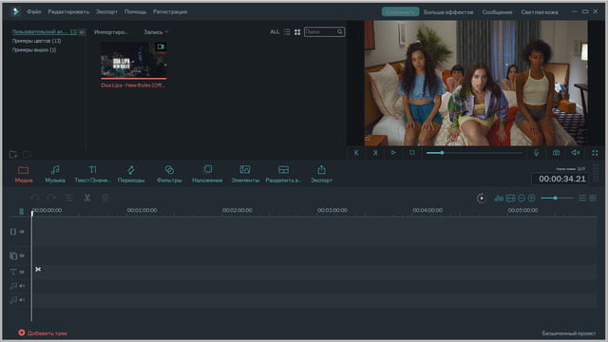Add new folder icon in media panel

tap(13, 154)
